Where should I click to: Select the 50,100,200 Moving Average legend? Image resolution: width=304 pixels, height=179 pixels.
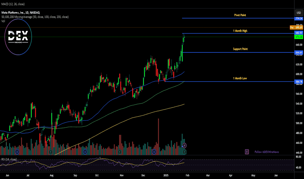click(35, 17)
